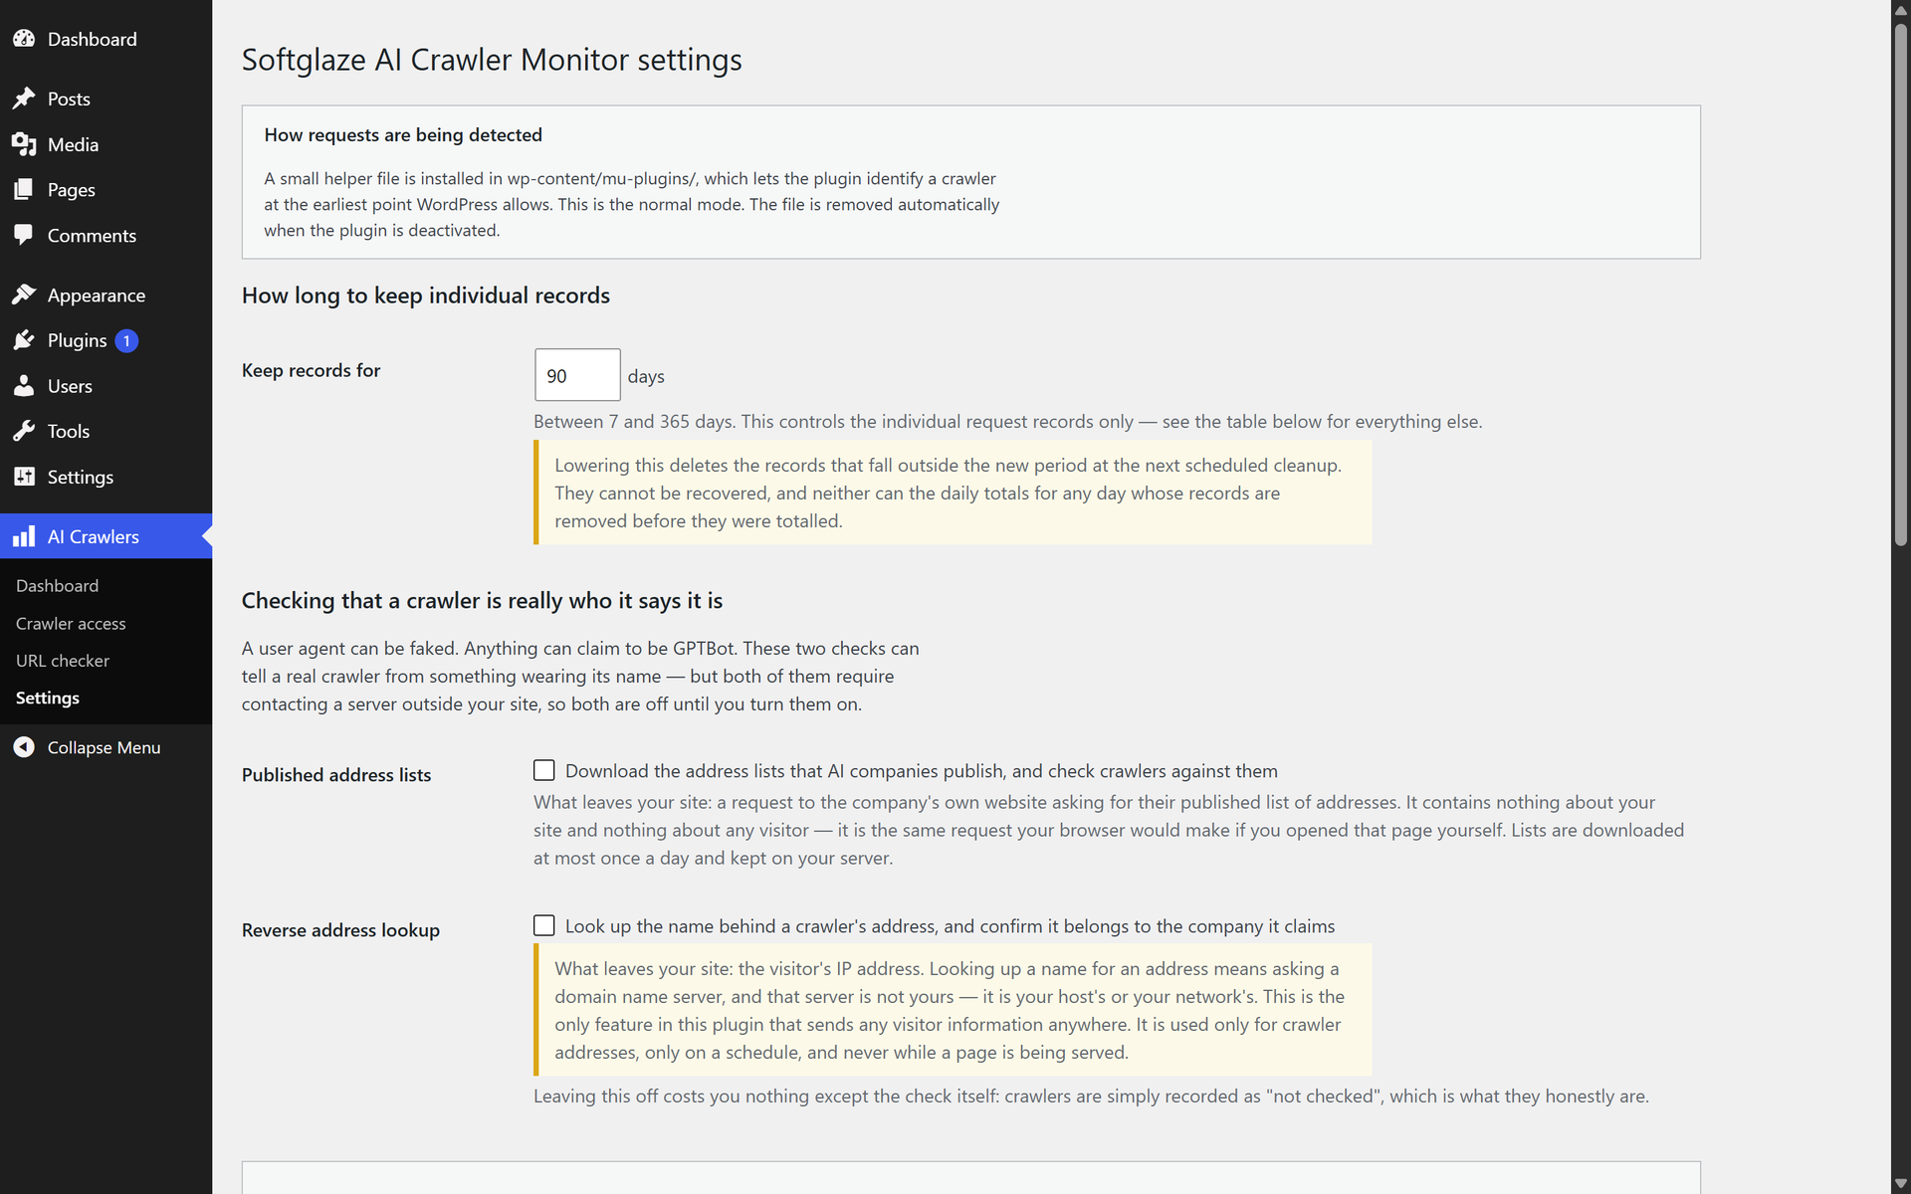
Task: Click the Media library icon
Action: [x=24, y=144]
